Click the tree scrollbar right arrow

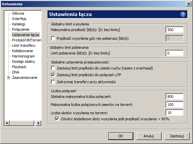pos(39,123)
